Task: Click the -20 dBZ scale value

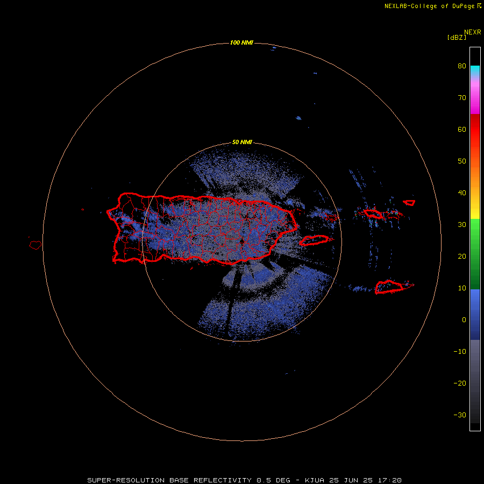Action: point(460,383)
